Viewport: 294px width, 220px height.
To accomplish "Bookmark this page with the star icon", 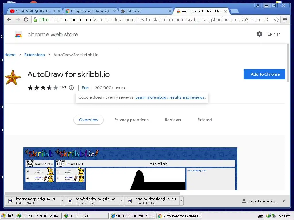I will coord(276,20).
